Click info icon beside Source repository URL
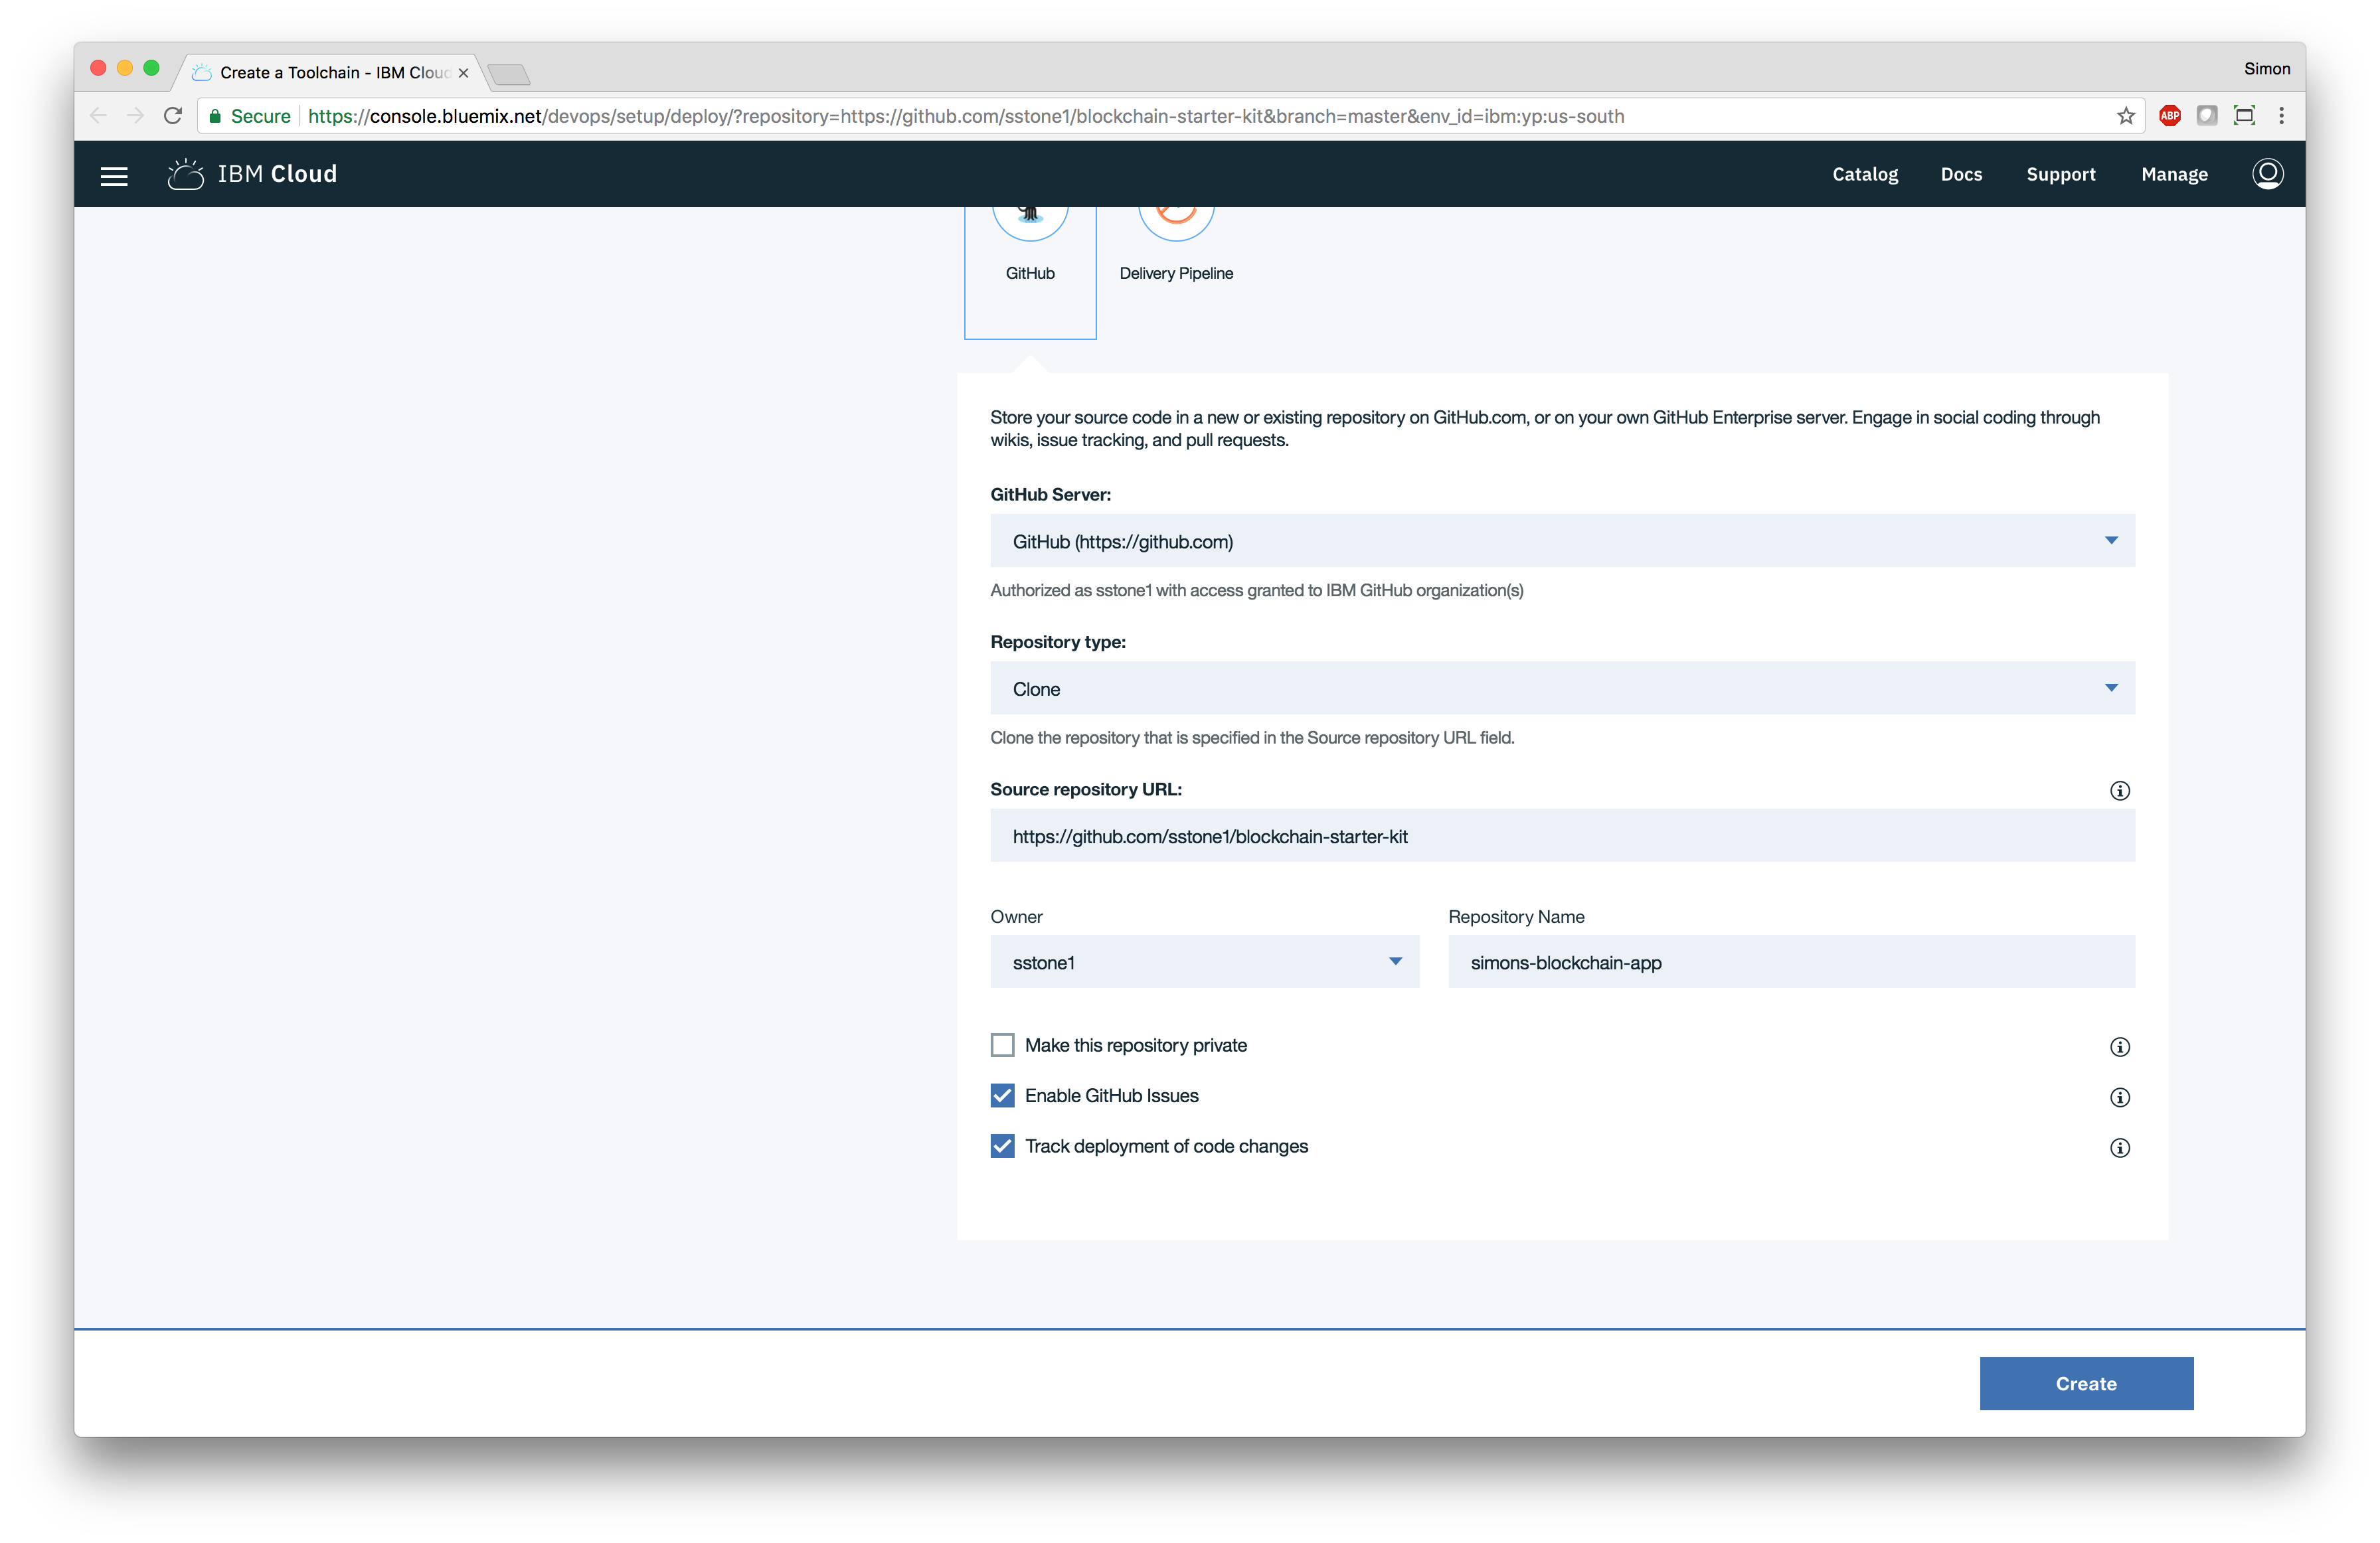This screenshot has height=1543, width=2380. (x=2119, y=791)
